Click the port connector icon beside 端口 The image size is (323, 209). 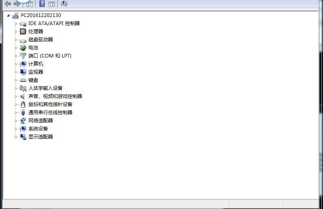(23, 55)
